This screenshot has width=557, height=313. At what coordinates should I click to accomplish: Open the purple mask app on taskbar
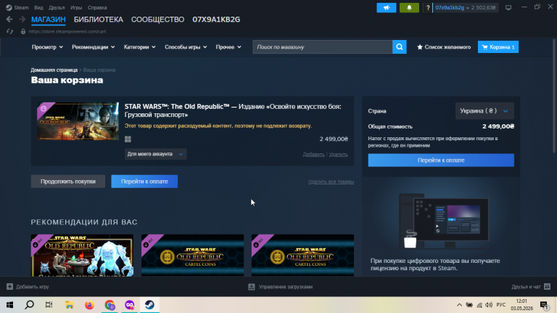[x=129, y=305]
